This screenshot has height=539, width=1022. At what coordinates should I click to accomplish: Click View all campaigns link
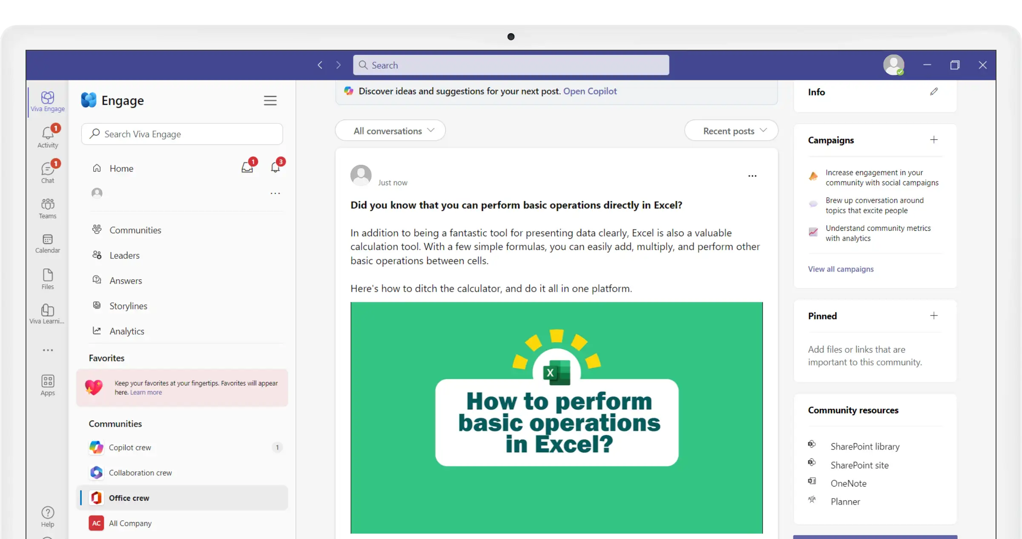[841, 269]
